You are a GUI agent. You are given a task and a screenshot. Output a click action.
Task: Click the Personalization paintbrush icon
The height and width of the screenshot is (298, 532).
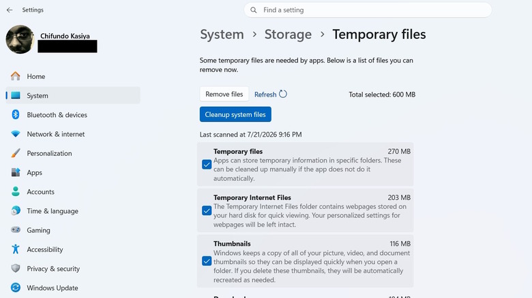(x=16, y=153)
